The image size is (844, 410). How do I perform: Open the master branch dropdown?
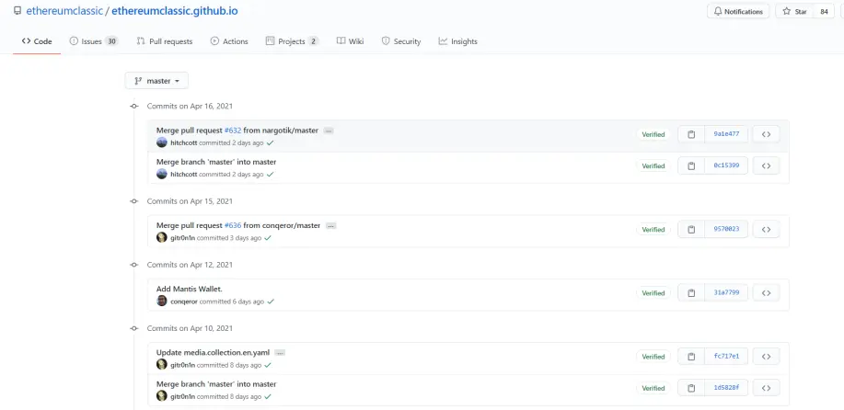pyautogui.click(x=156, y=81)
